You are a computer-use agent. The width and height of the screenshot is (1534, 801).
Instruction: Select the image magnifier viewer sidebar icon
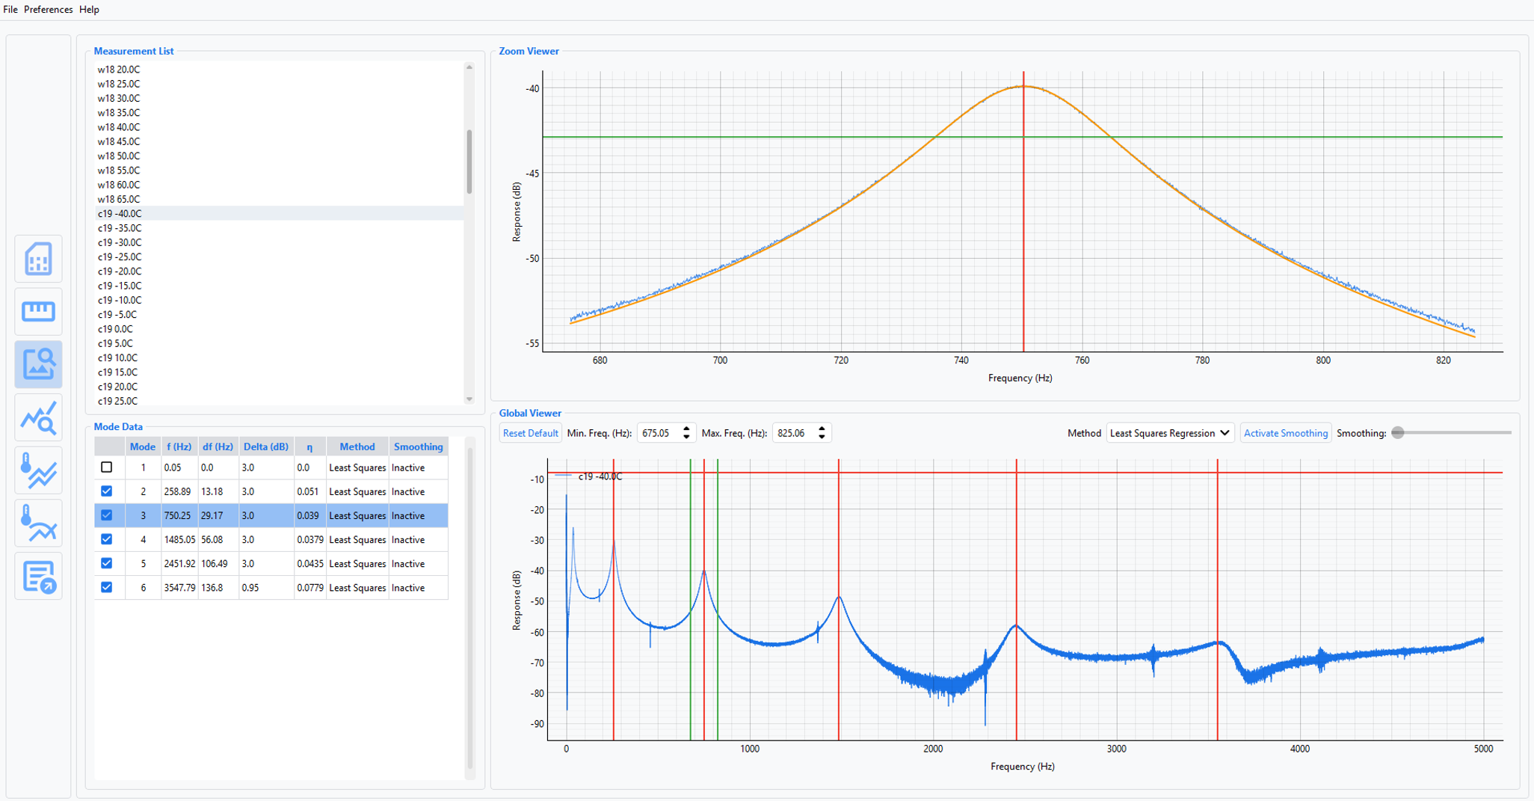click(38, 364)
